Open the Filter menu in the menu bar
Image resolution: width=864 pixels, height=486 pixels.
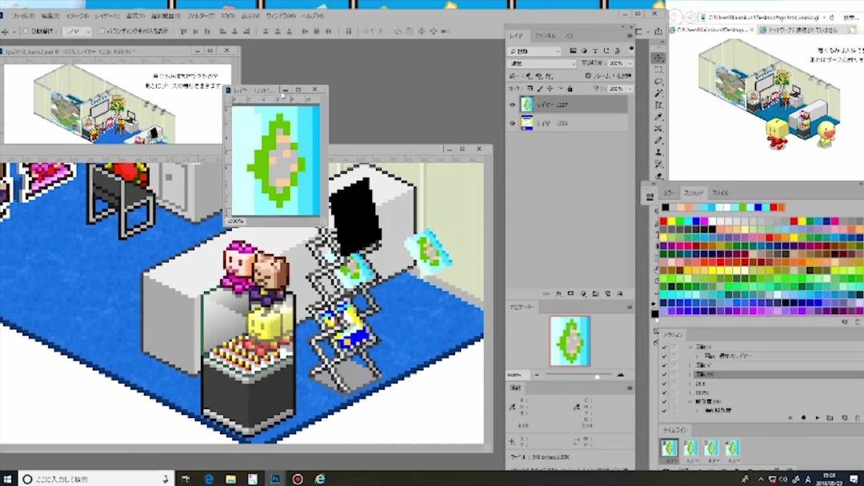pyautogui.click(x=201, y=16)
